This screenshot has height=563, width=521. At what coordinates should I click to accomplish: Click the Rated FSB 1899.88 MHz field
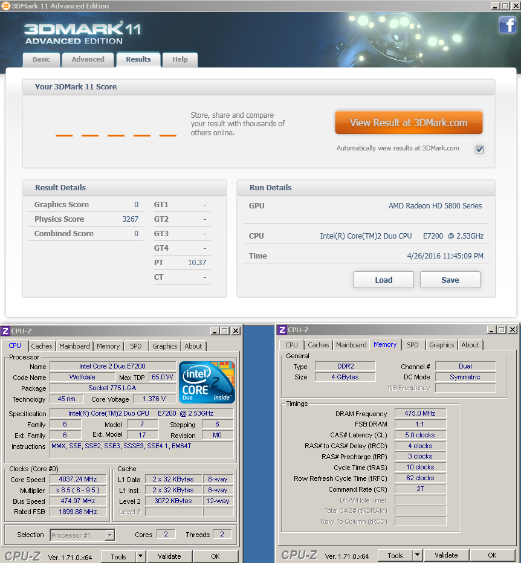click(x=78, y=512)
